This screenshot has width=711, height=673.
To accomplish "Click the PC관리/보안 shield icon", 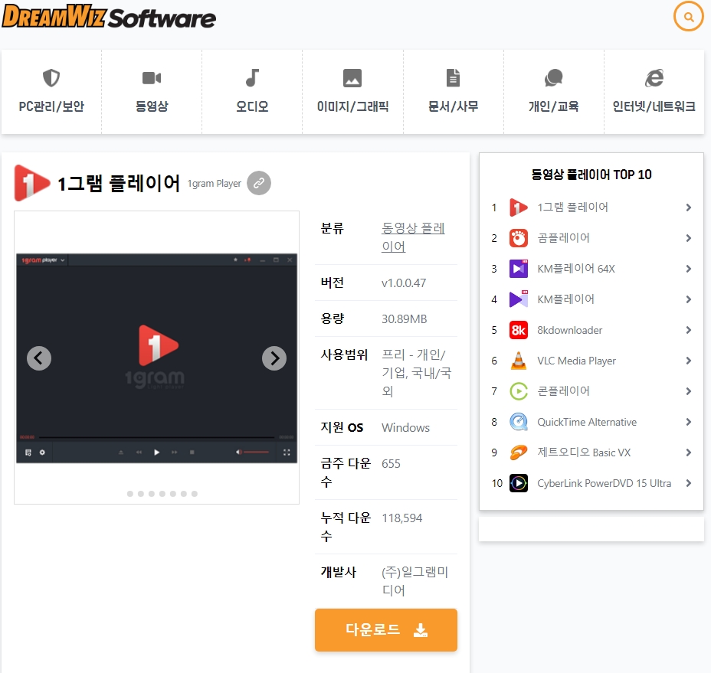I will [x=50, y=77].
